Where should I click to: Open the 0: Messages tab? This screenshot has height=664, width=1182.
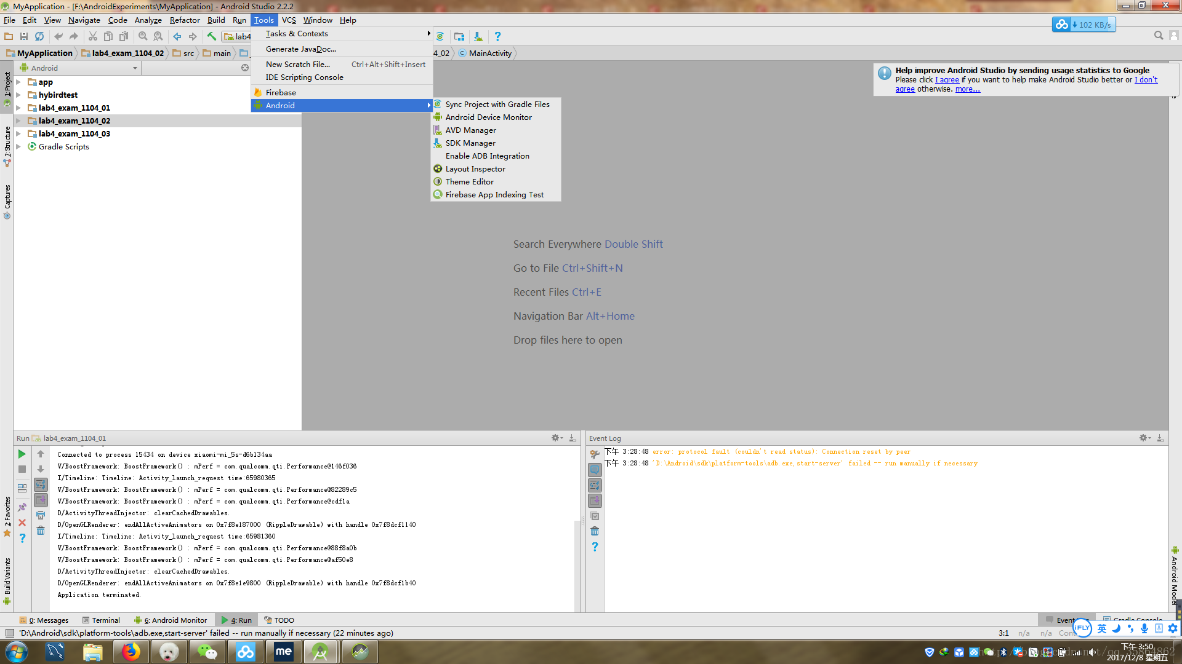[x=44, y=620]
